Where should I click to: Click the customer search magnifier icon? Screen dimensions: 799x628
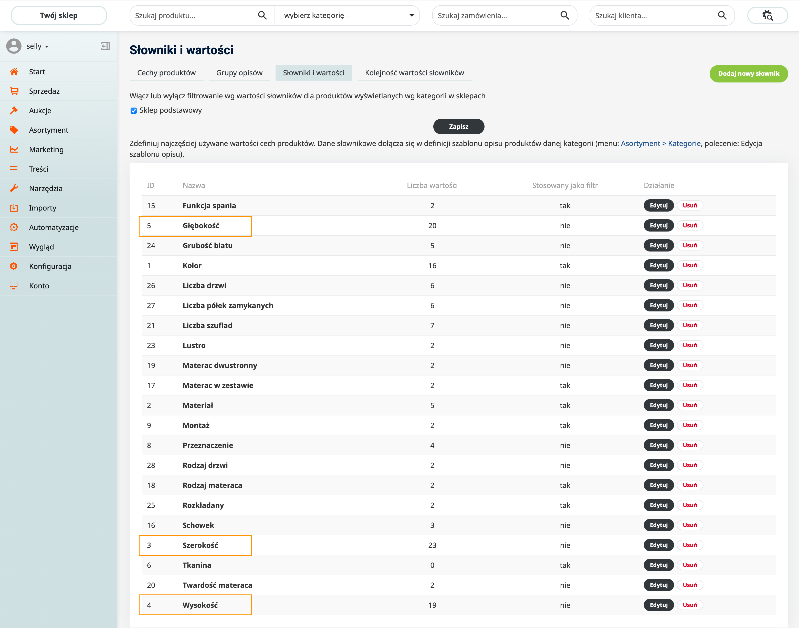click(x=722, y=15)
